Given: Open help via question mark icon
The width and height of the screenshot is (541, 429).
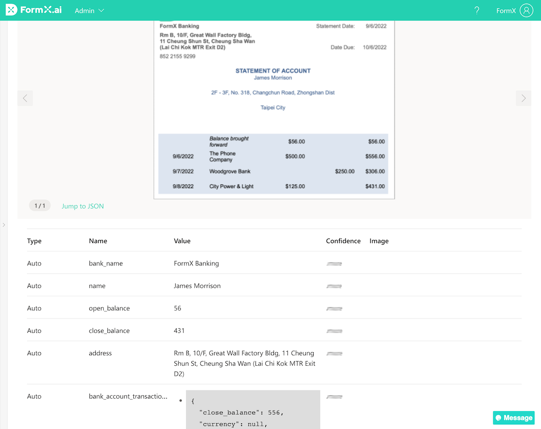Looking at the screenshot, I should (x=477, y=11).
